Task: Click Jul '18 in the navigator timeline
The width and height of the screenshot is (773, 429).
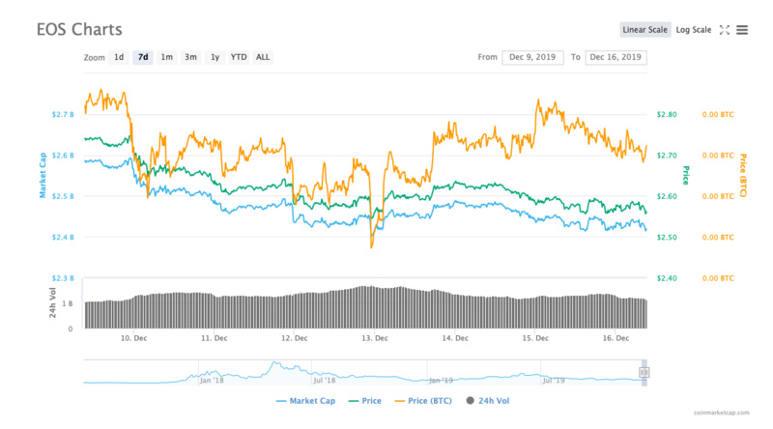Action: (x=324, y=380)
